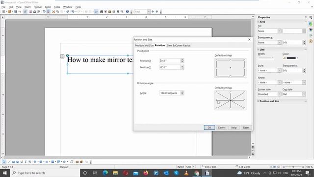This screenshot has height=177, width=314.
Task: Select top-left corner pivot point
Action: click(x=216, y=60)
